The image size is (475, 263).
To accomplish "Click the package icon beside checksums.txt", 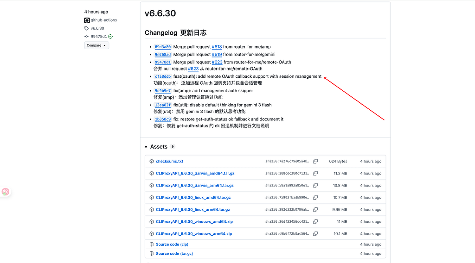I will (x=152, y=161).
